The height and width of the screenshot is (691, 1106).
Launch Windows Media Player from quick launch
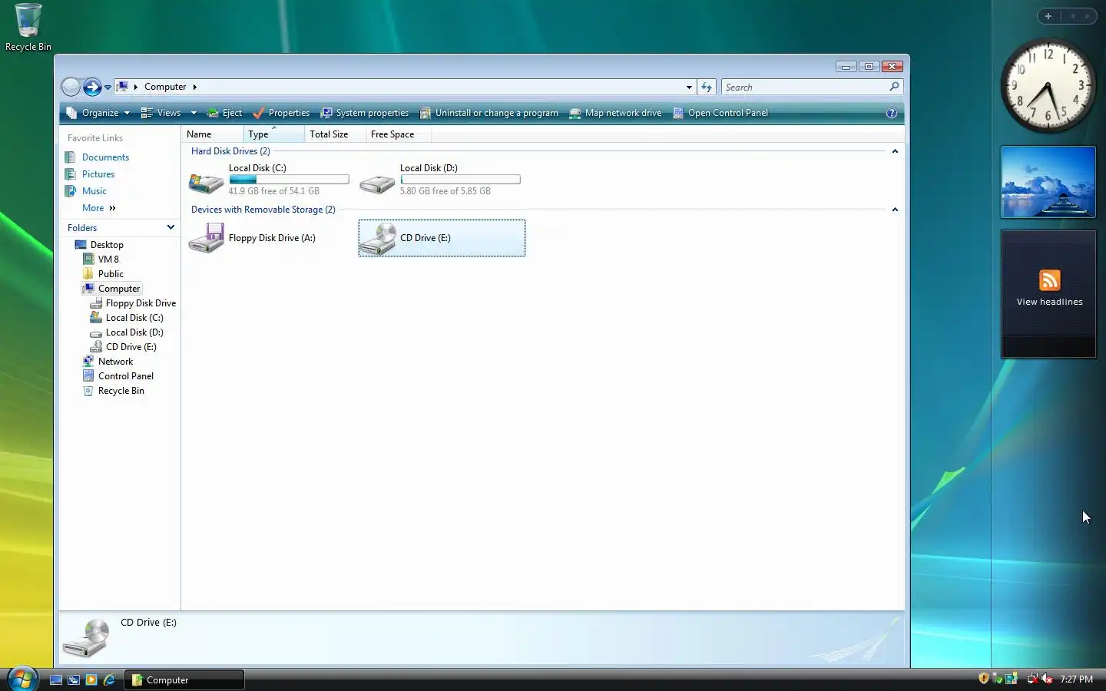pyautogui.click(x=91, y=679)
